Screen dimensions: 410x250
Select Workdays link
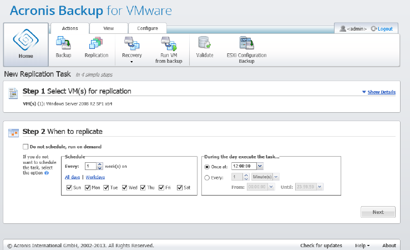click(95, 177)
